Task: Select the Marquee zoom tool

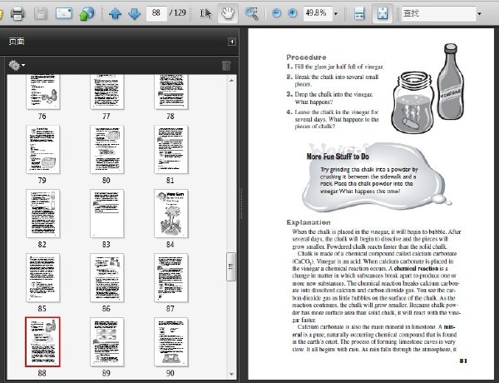Action: (x=251, y=13)
